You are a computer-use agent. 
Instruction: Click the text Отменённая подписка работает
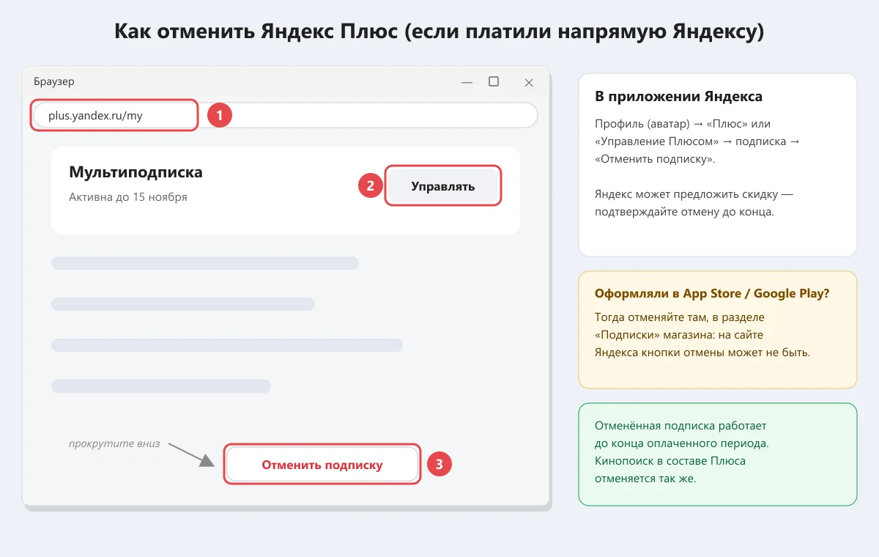click(x=680, y=426)
